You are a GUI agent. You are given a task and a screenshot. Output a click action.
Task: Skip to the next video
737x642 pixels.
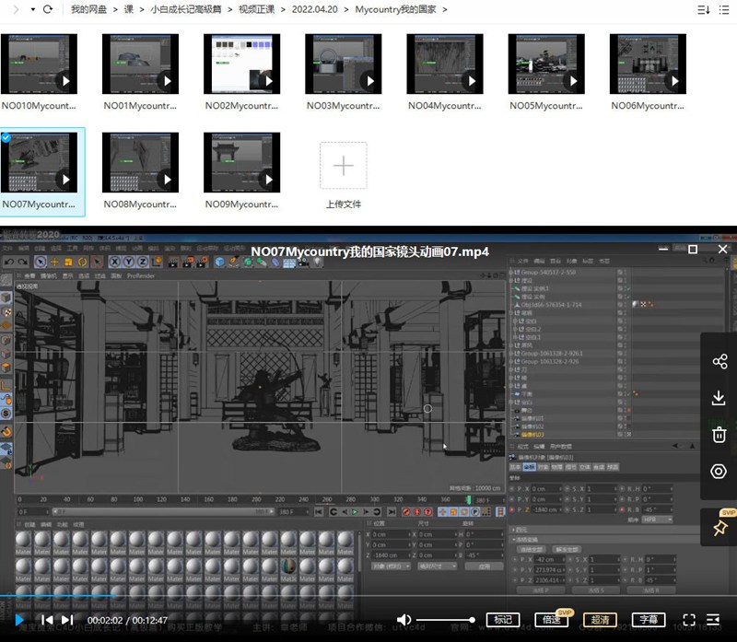point(67,620)
